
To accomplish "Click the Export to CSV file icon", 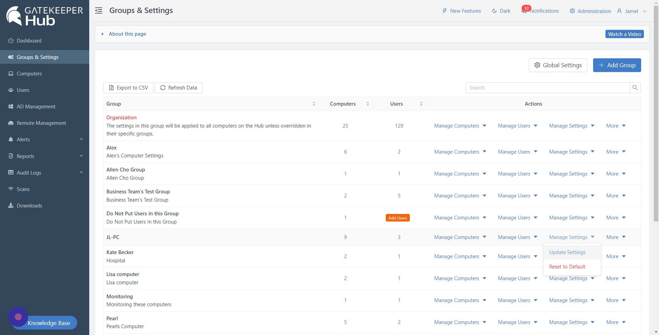I will pyautogui.click(x=111, y=88).
